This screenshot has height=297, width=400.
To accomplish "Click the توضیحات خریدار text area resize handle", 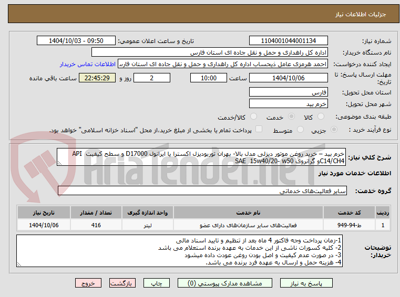I will [x=19, y=264].
